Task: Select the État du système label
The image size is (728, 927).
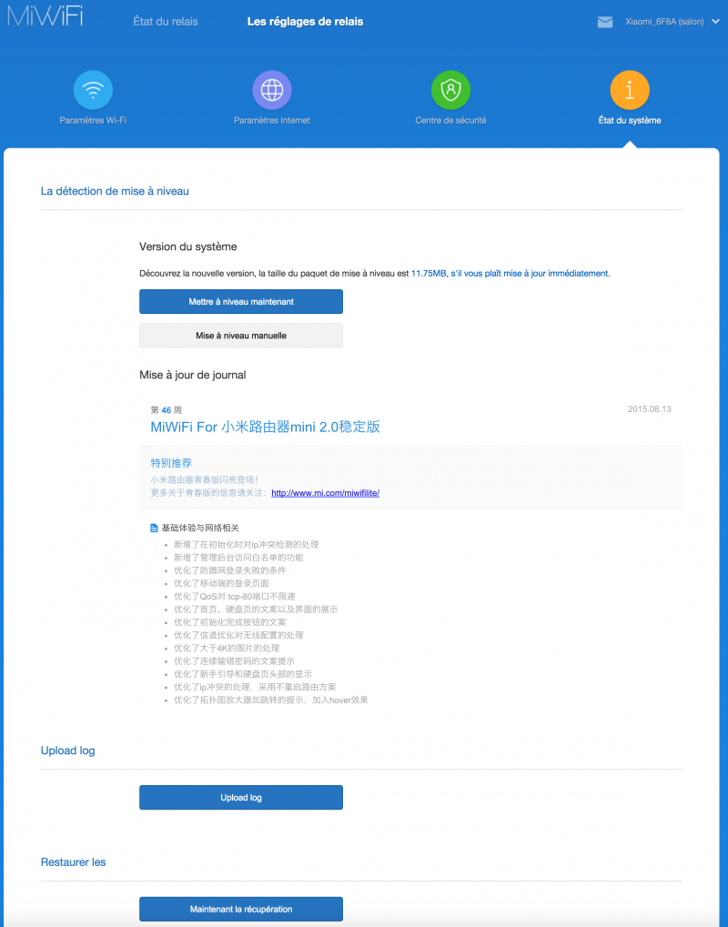Action: point(630,121)
